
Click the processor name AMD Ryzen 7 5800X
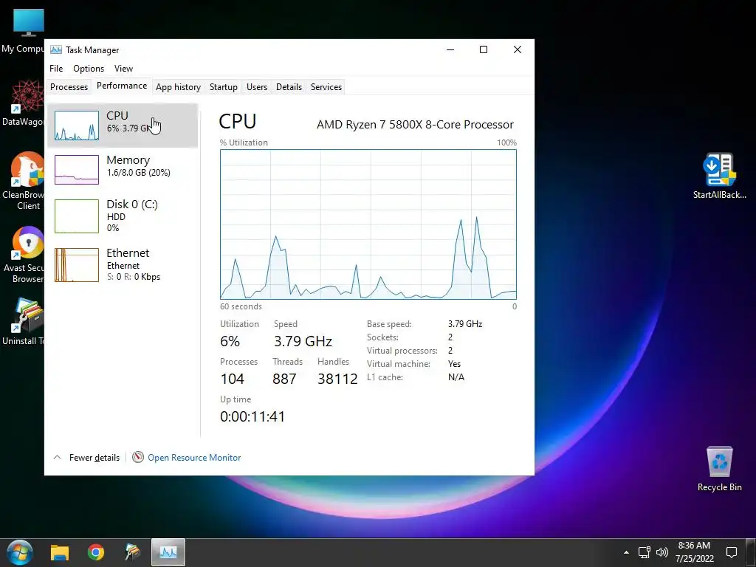tap(415, 124)
